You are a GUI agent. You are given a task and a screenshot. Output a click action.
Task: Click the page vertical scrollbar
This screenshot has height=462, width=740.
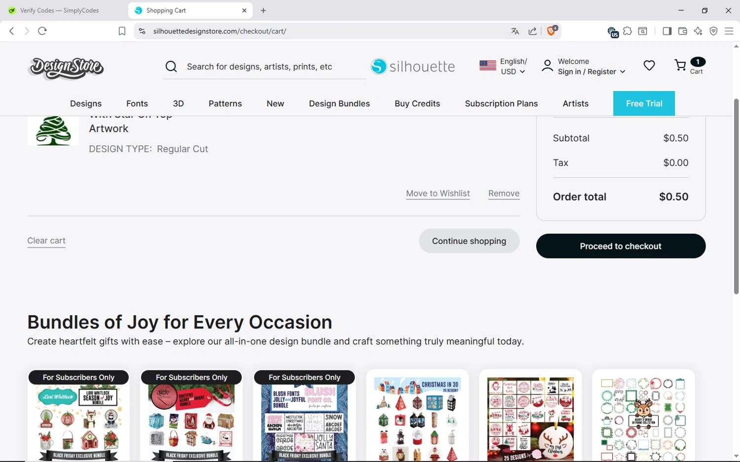(x=736, y=197)
